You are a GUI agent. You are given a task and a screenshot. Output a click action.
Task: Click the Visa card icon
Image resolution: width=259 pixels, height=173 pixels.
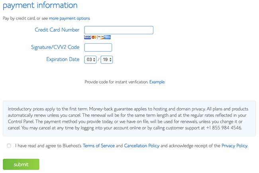pos(88,37)
